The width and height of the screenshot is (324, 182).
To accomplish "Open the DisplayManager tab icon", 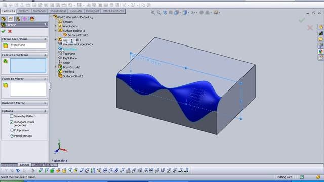I will 32,19.
